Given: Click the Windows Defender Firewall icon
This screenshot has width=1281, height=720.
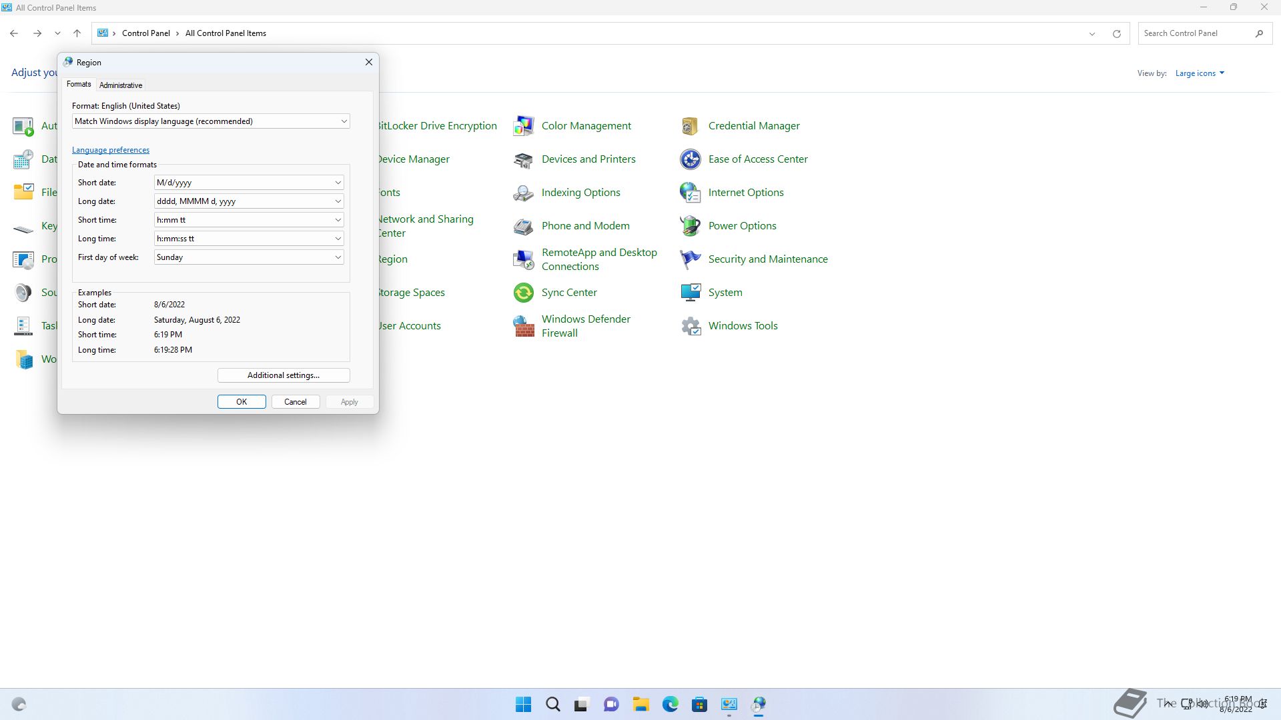Looking at the screenshot, I should (x=524, y=326).
